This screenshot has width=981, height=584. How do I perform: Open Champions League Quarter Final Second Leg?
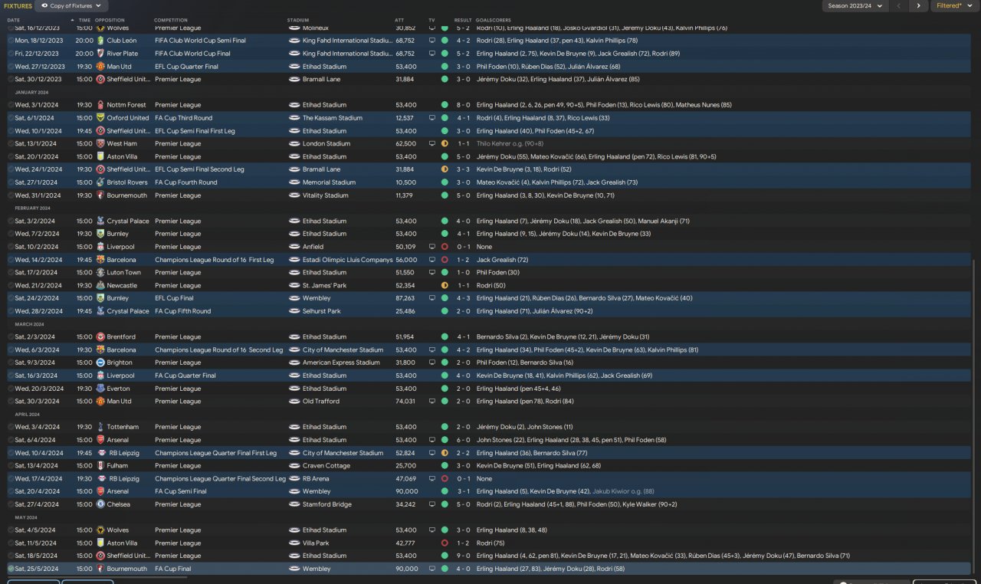(x=220, y=478)
